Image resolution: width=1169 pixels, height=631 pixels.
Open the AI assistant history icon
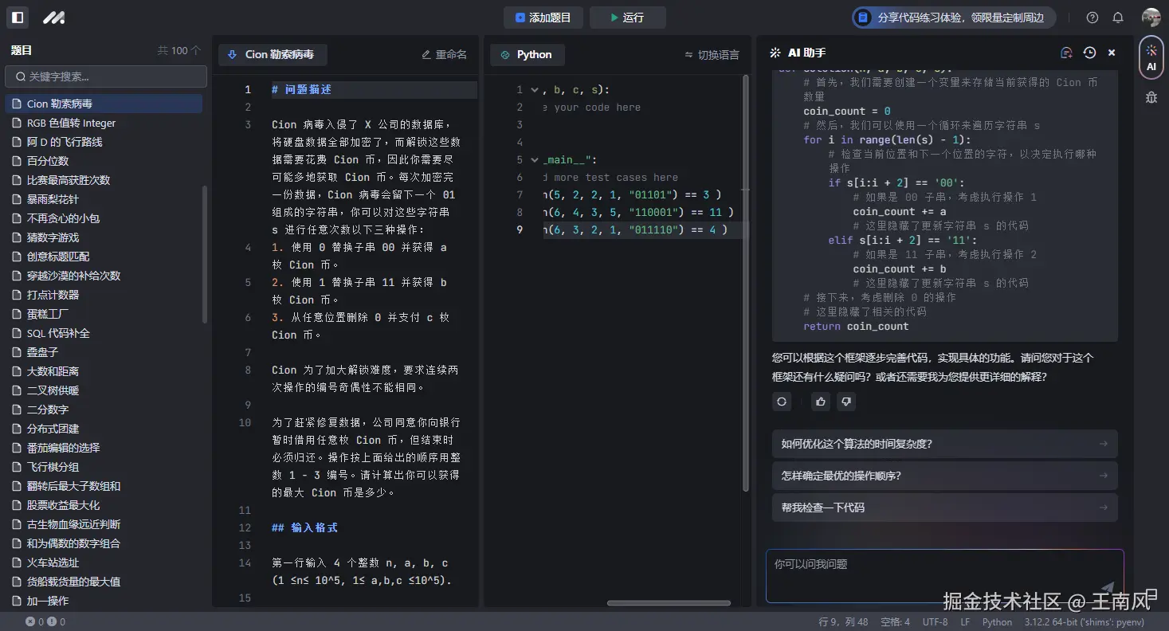1089,52
